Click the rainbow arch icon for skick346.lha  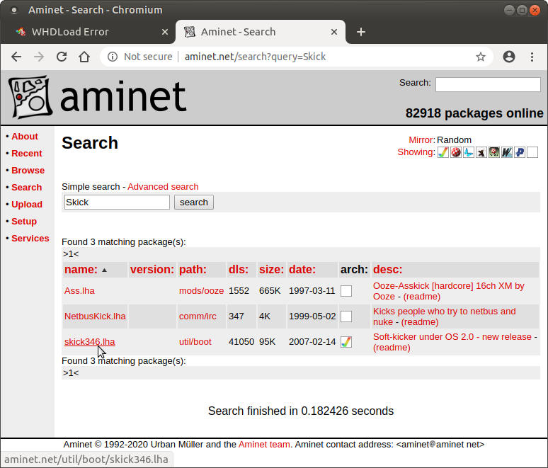coord(346,342)
